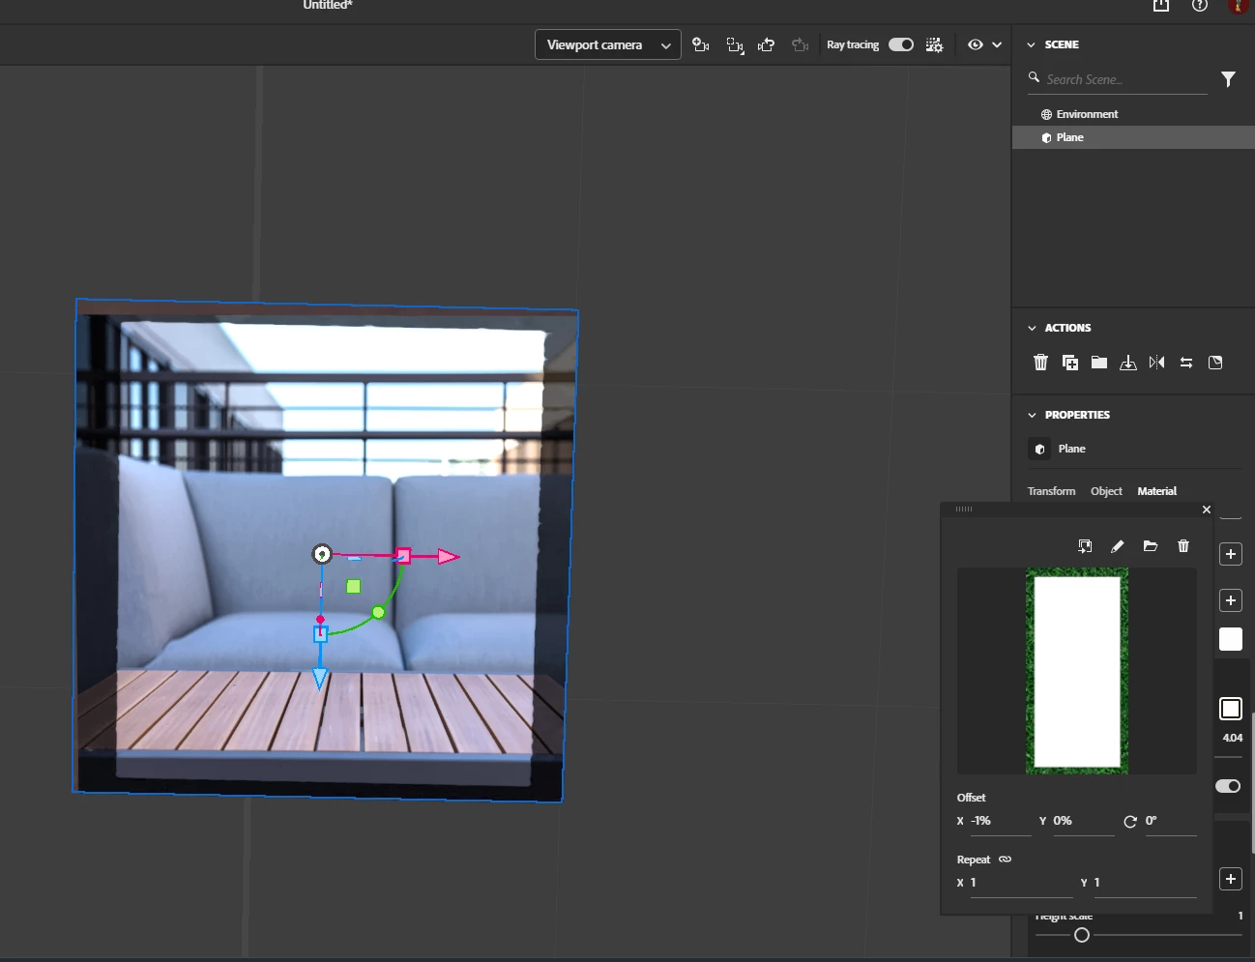Image resolution: width=1255 pixels, height=962 pixels.
Task: Collapse the PROPERTIES panel
Action: tap(1032, 416)
